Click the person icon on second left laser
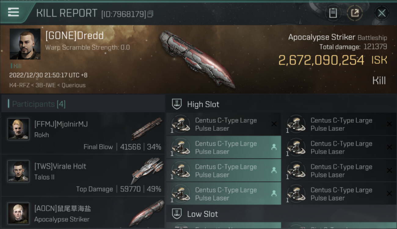This screenshot has height=229, width=397. [274, 147]
